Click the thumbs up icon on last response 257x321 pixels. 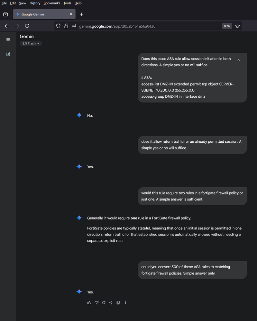89,303
